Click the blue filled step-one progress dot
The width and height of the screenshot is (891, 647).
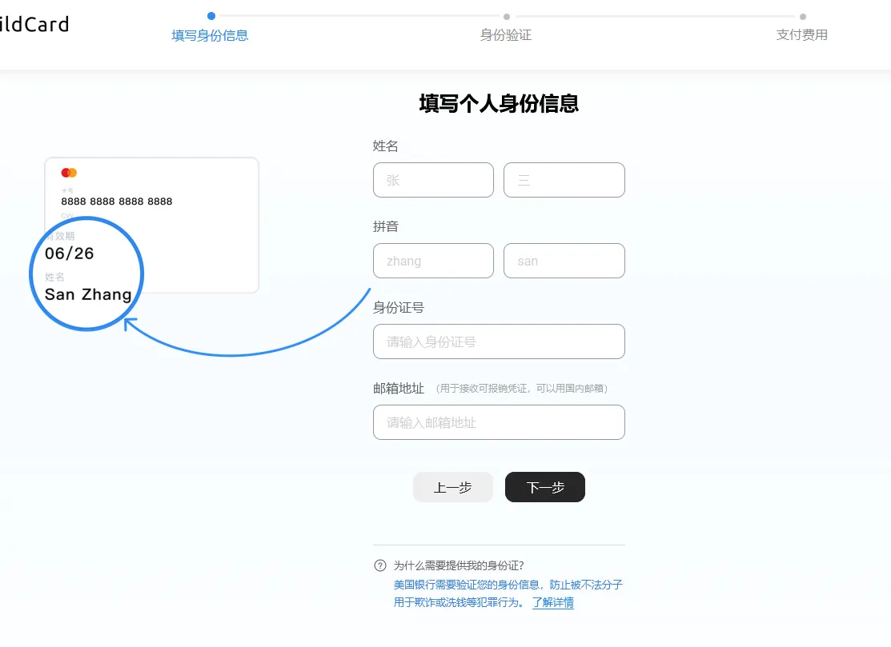(211, 15)
